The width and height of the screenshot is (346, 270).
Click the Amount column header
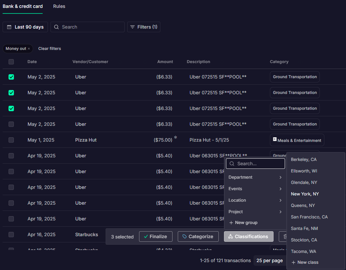pyautogui.click(x=165, y=62)
